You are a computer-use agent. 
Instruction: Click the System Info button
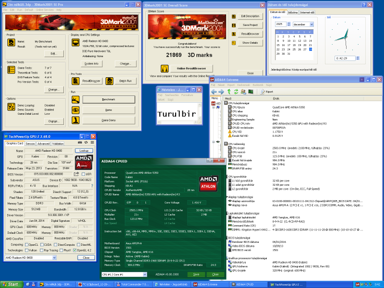pos(91,63)
